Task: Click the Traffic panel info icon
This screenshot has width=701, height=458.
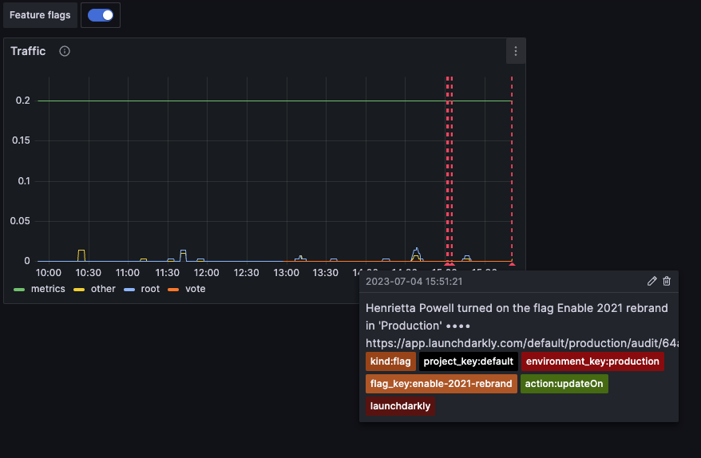Action: coord(65,51)
